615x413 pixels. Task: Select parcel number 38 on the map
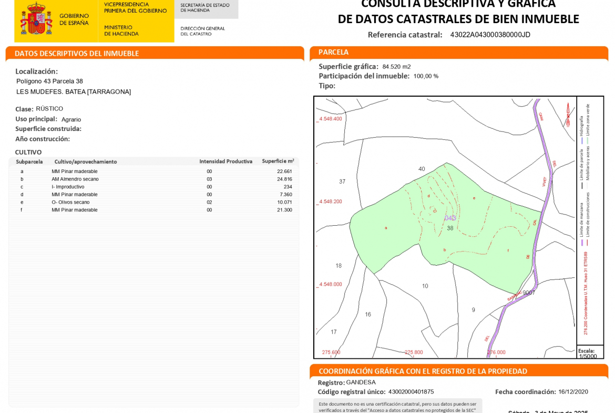tap(450, 228)
